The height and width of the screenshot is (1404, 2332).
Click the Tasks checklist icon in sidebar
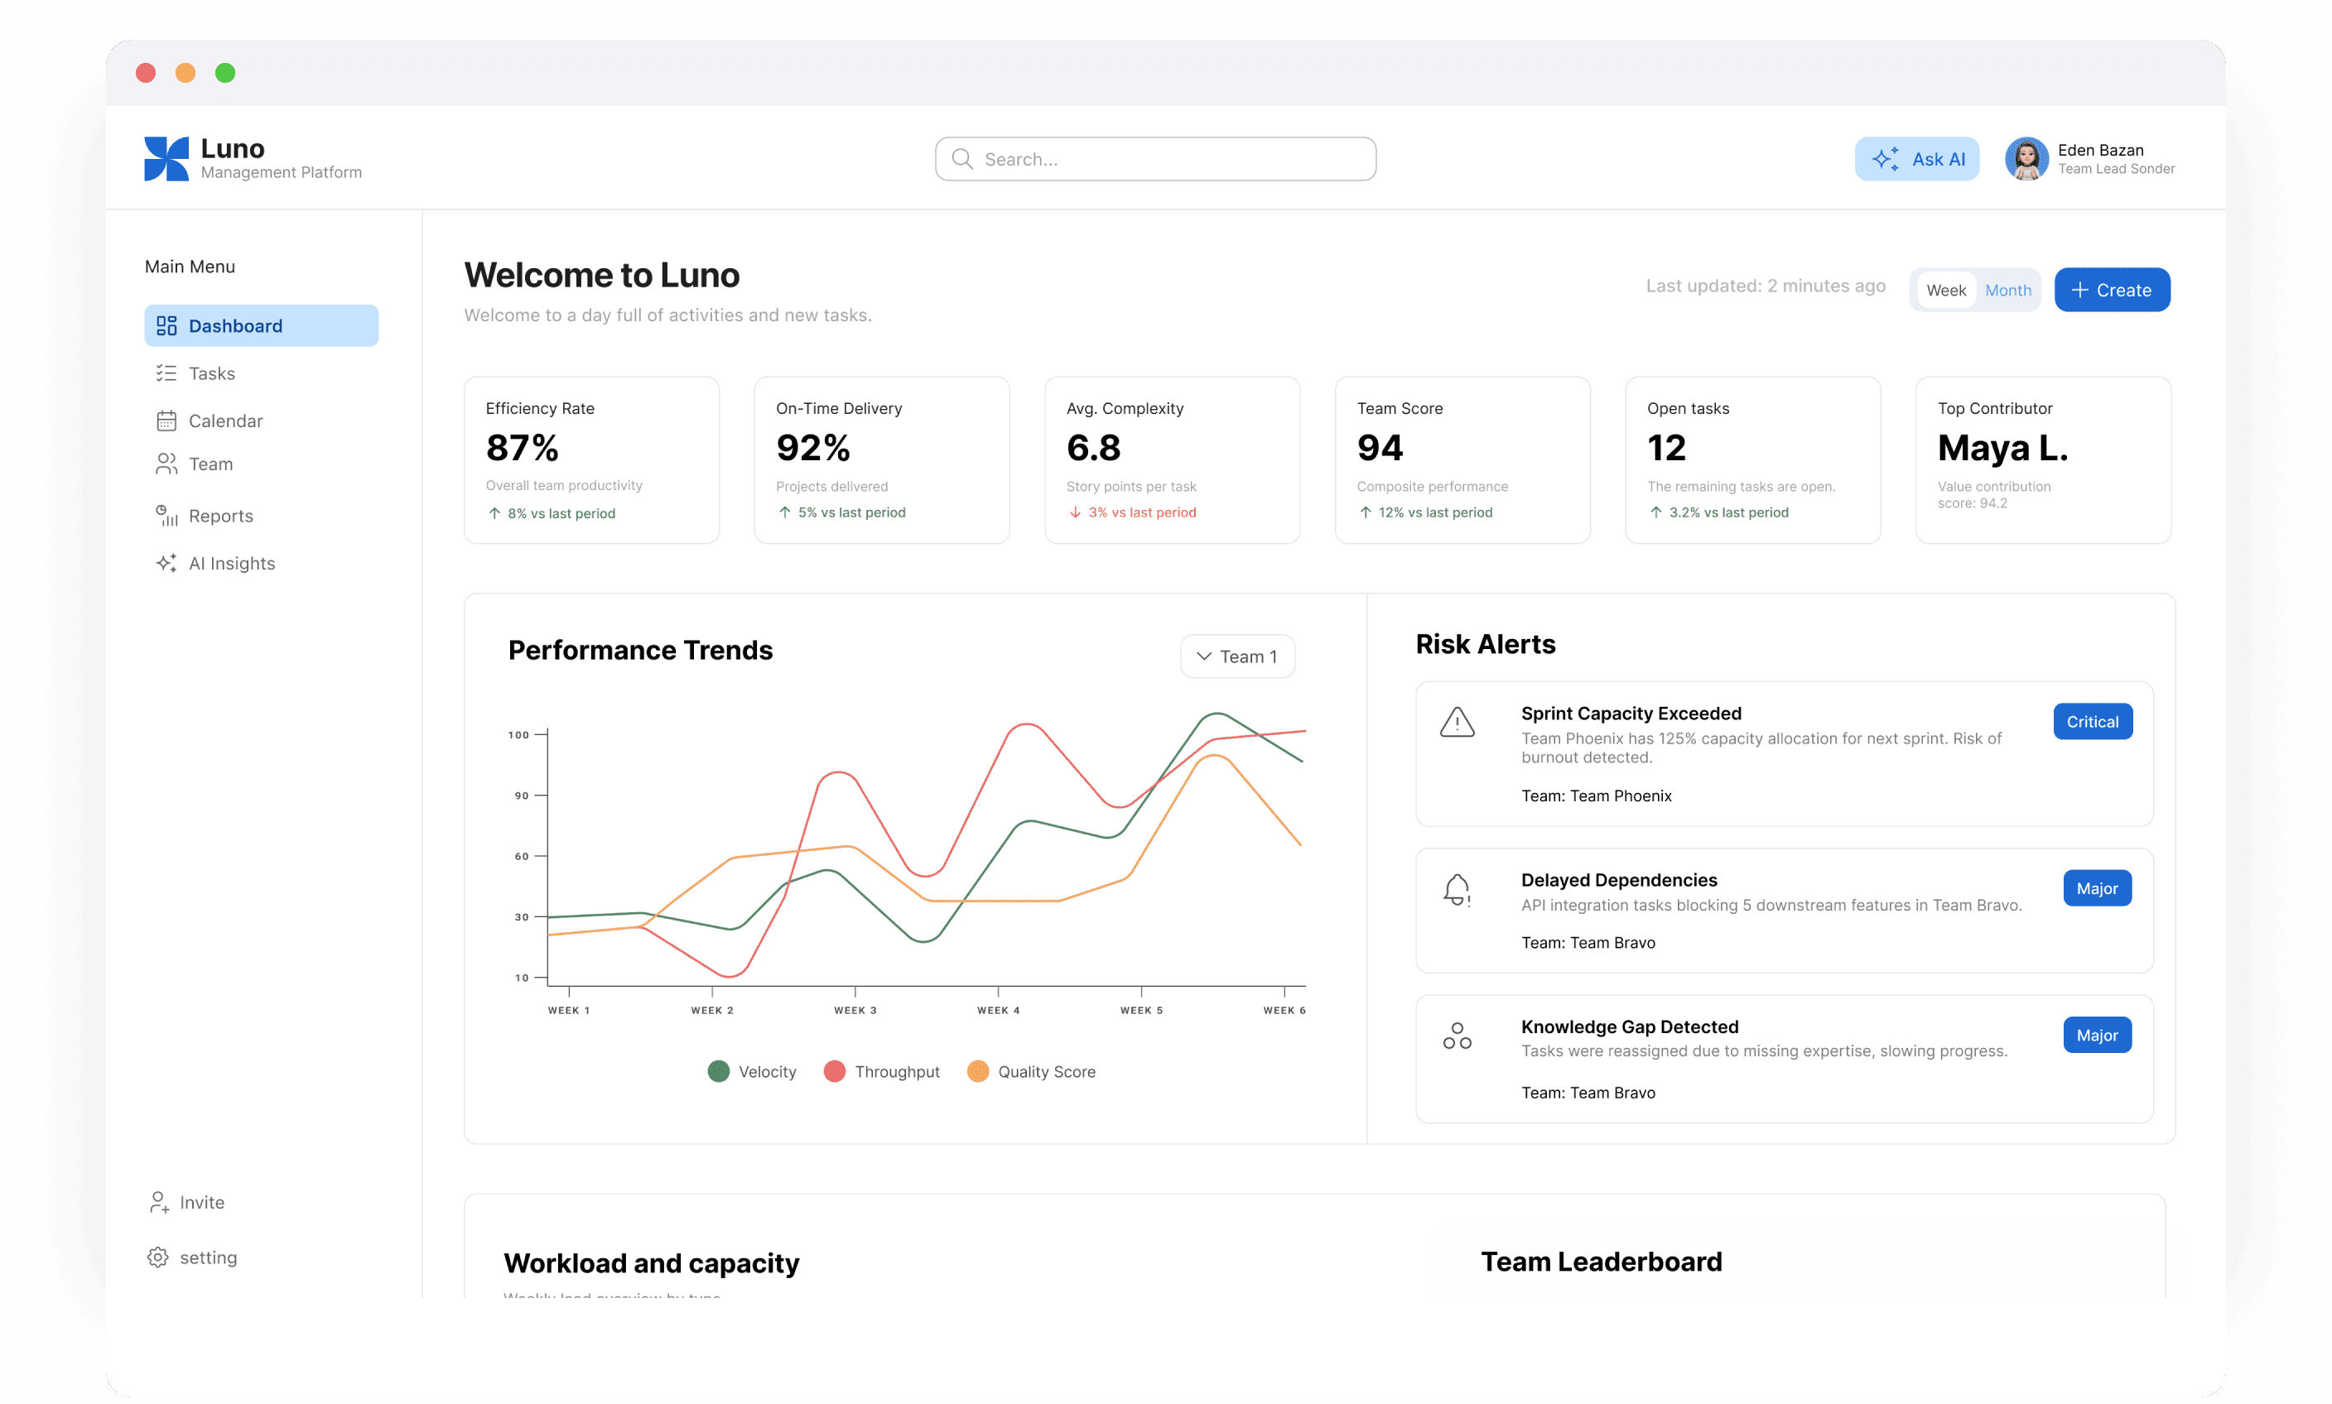(x=166, y=373)
